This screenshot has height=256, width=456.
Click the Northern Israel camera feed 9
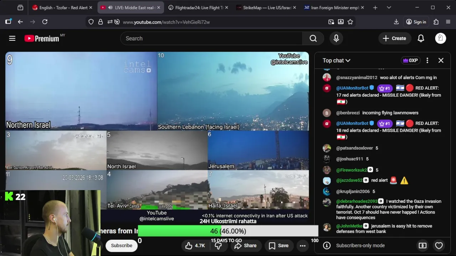pos(81,91)
